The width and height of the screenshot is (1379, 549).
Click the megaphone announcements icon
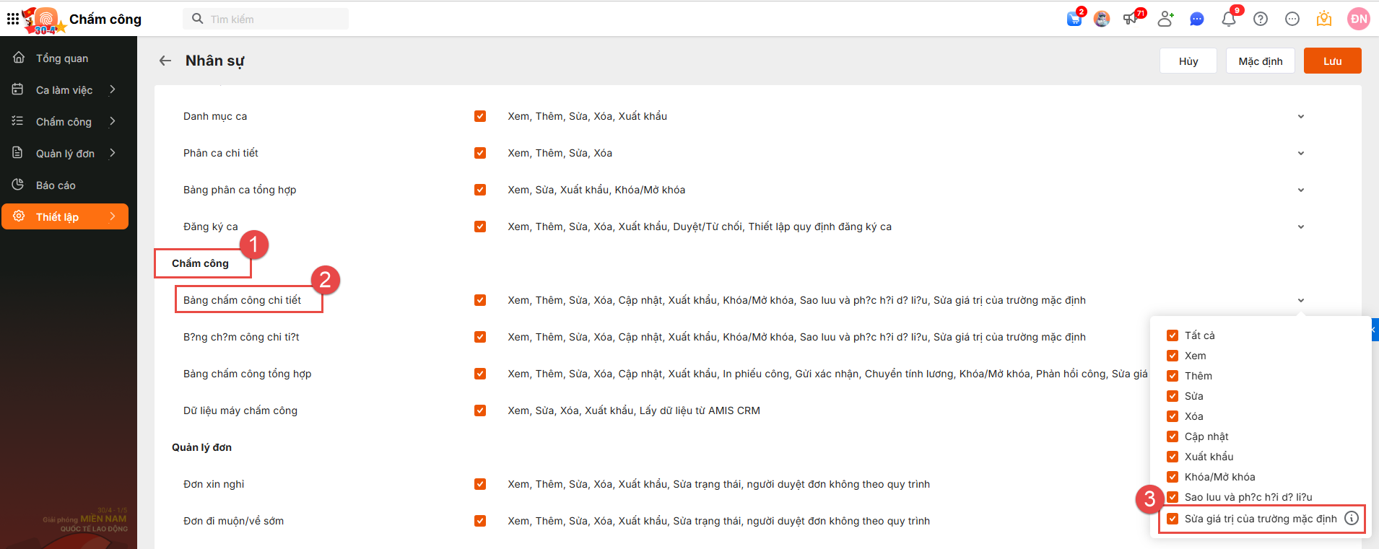1131,19
